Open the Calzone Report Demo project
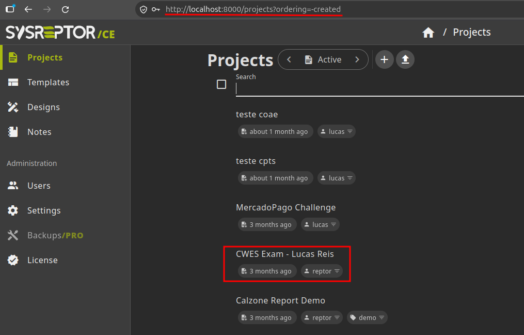This screenshot has height=335, width=524. pos(280,300)
